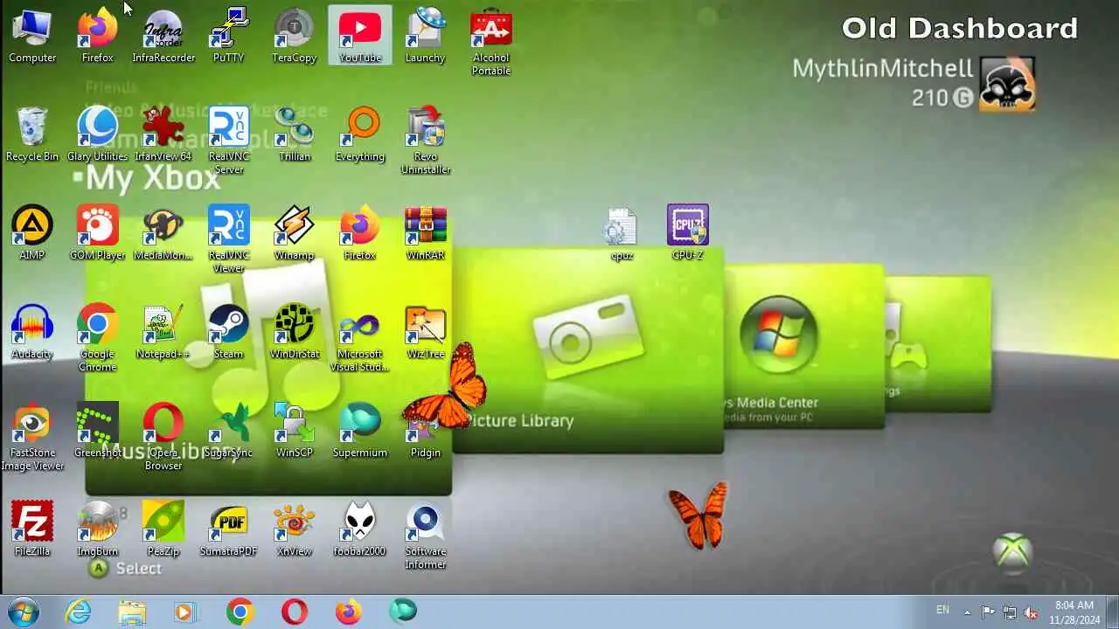Open the Supermium desktop shortcut
The image size is (1119, 629).
[x=360, y=431]
